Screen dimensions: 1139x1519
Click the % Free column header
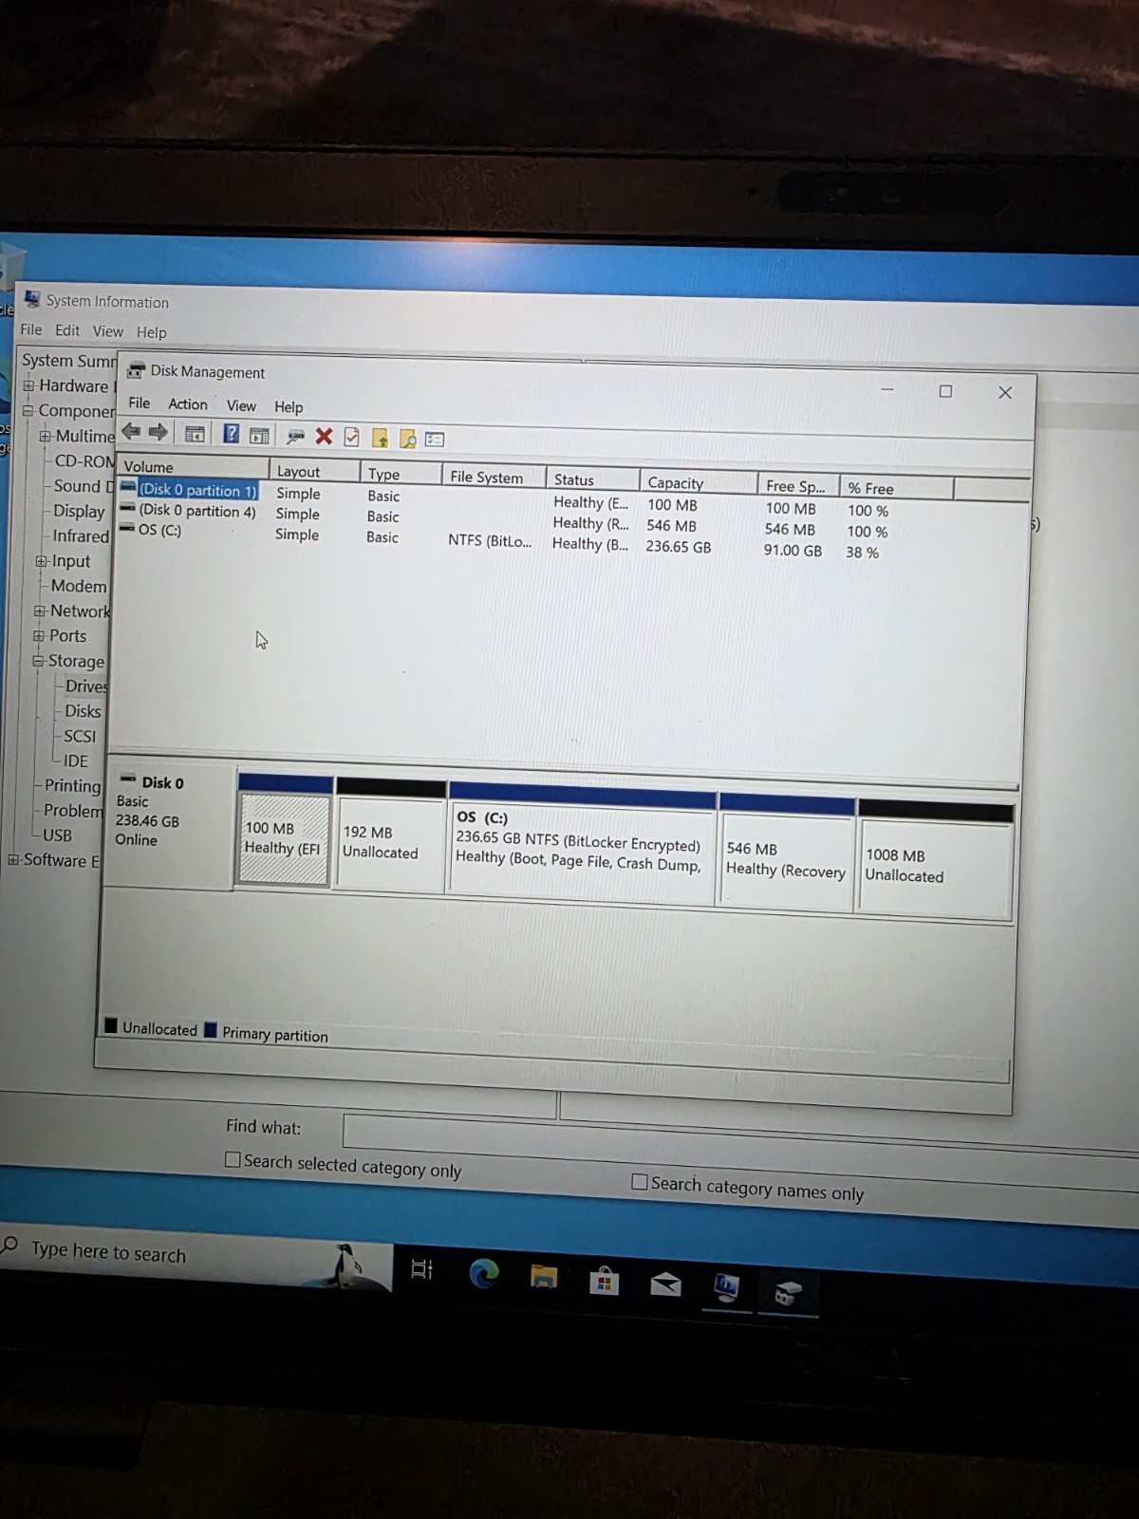coord(897,488)
